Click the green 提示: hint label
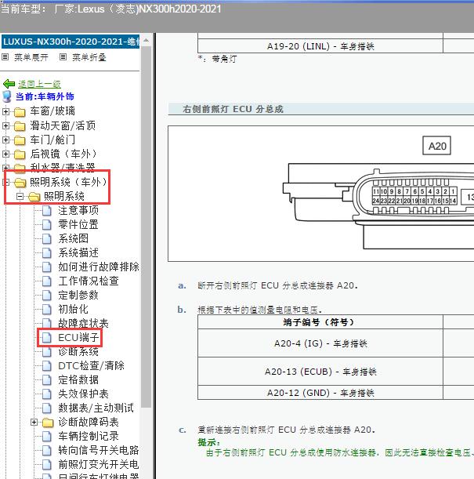The image size is (474, 479). pos(208,442)
